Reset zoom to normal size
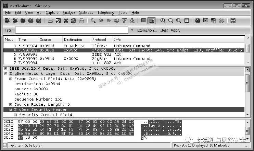Image resolution: width=254 pixels, height=151 pixels. point(178,21)
